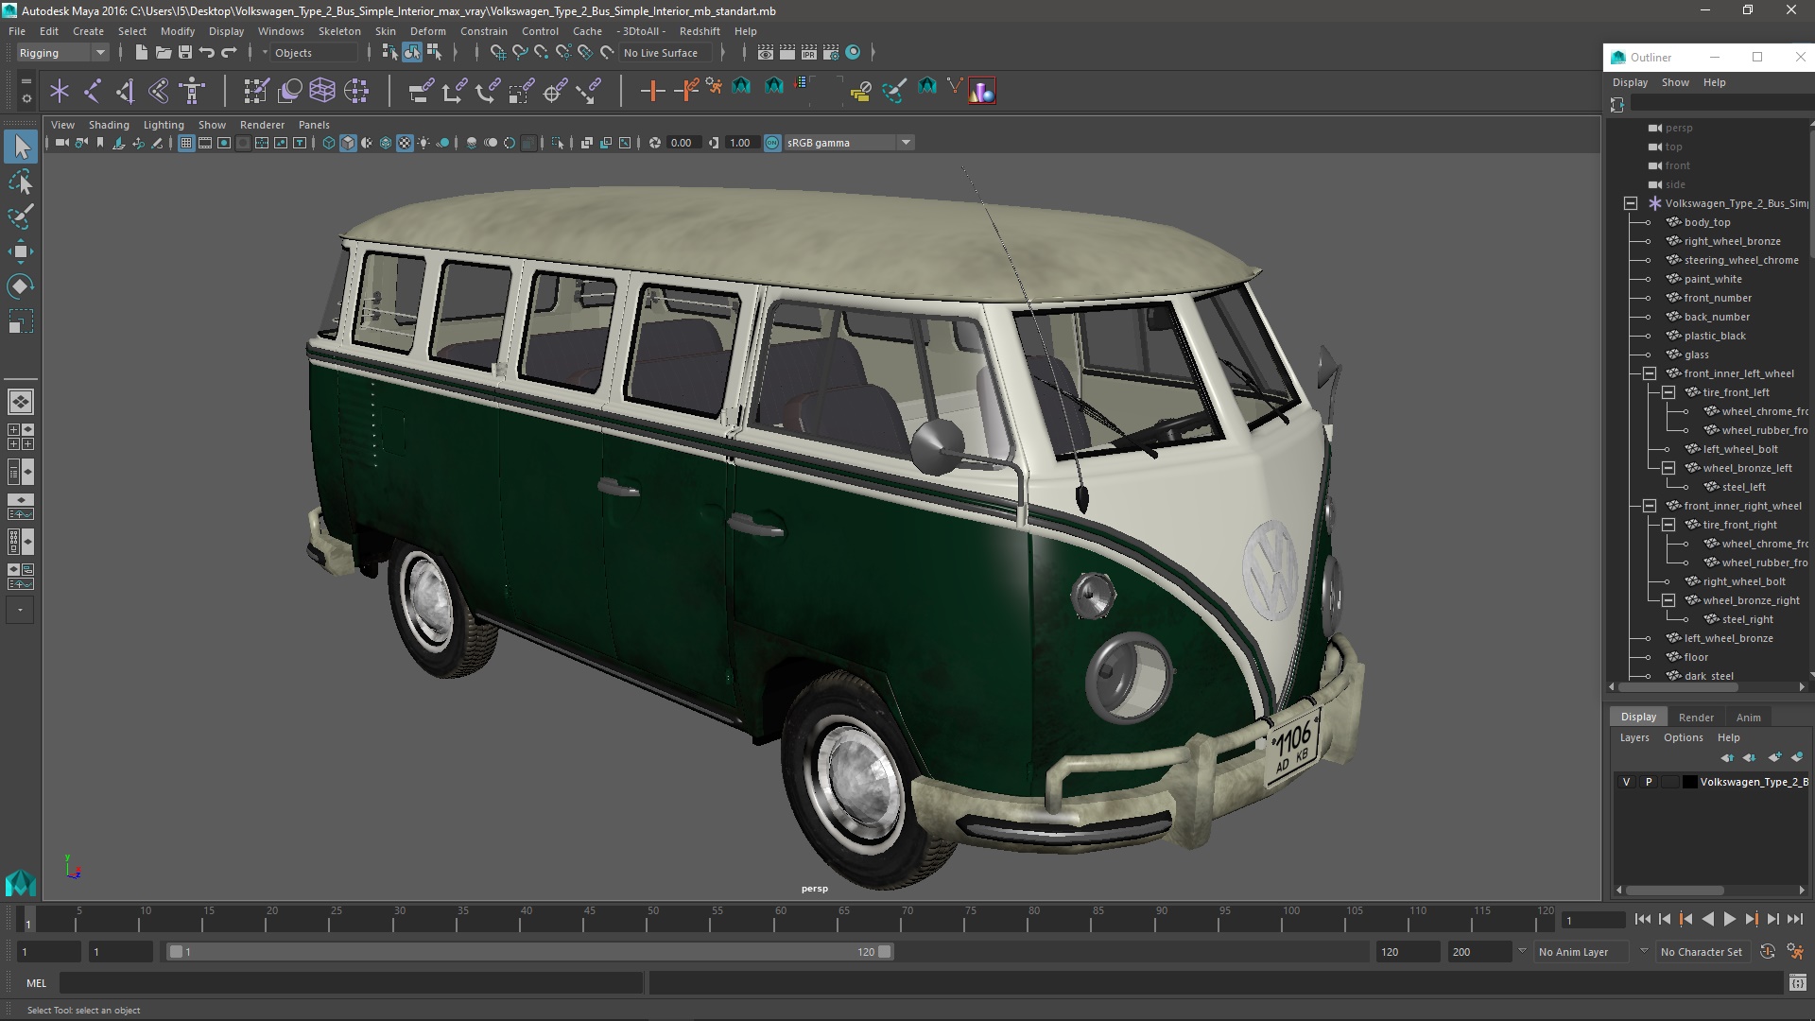Click the Create IK Handle shelf icon

point(126,91)
